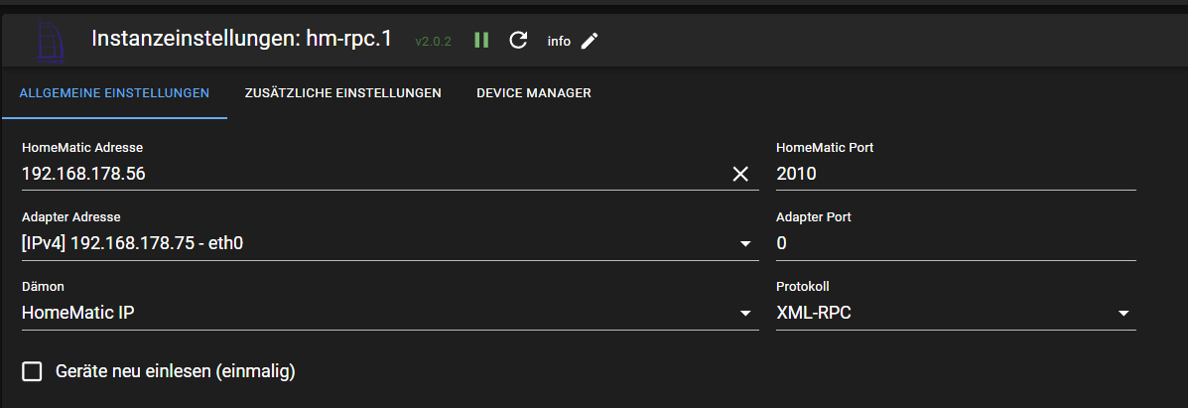Click the HomeMatic Port input field

(x=955, y=175)
